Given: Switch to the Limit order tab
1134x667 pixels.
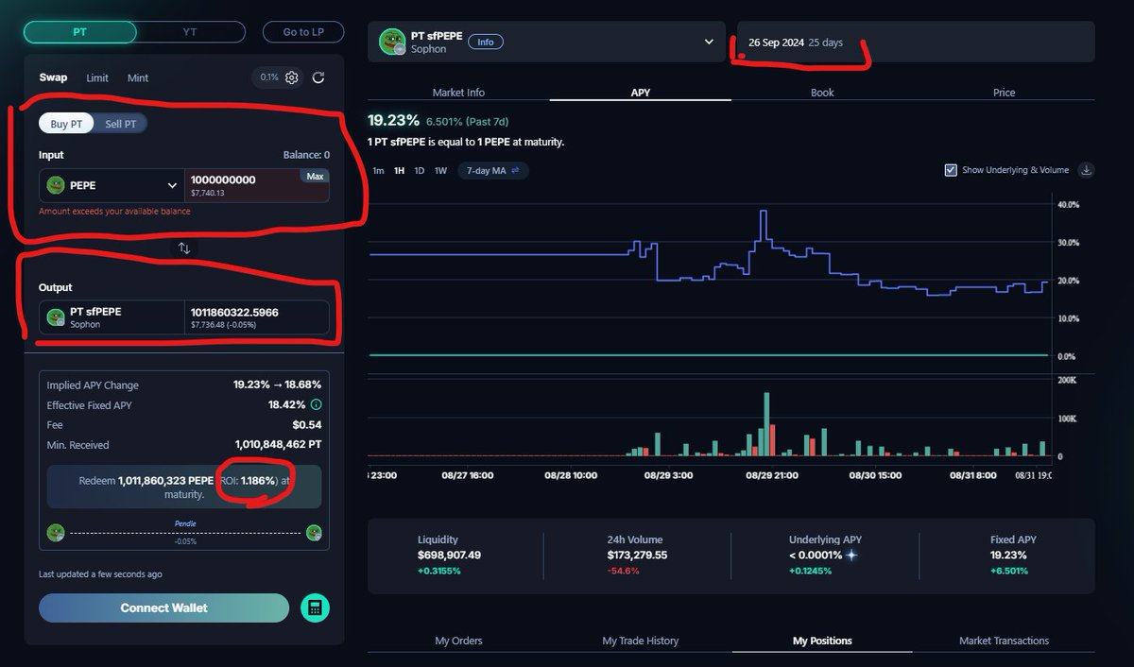Looking at the screenshot, I should pyautogui.click(x=97, y=77).
